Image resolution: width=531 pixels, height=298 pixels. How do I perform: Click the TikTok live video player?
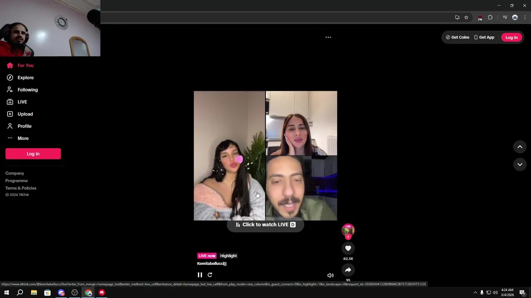pos(265,156)
